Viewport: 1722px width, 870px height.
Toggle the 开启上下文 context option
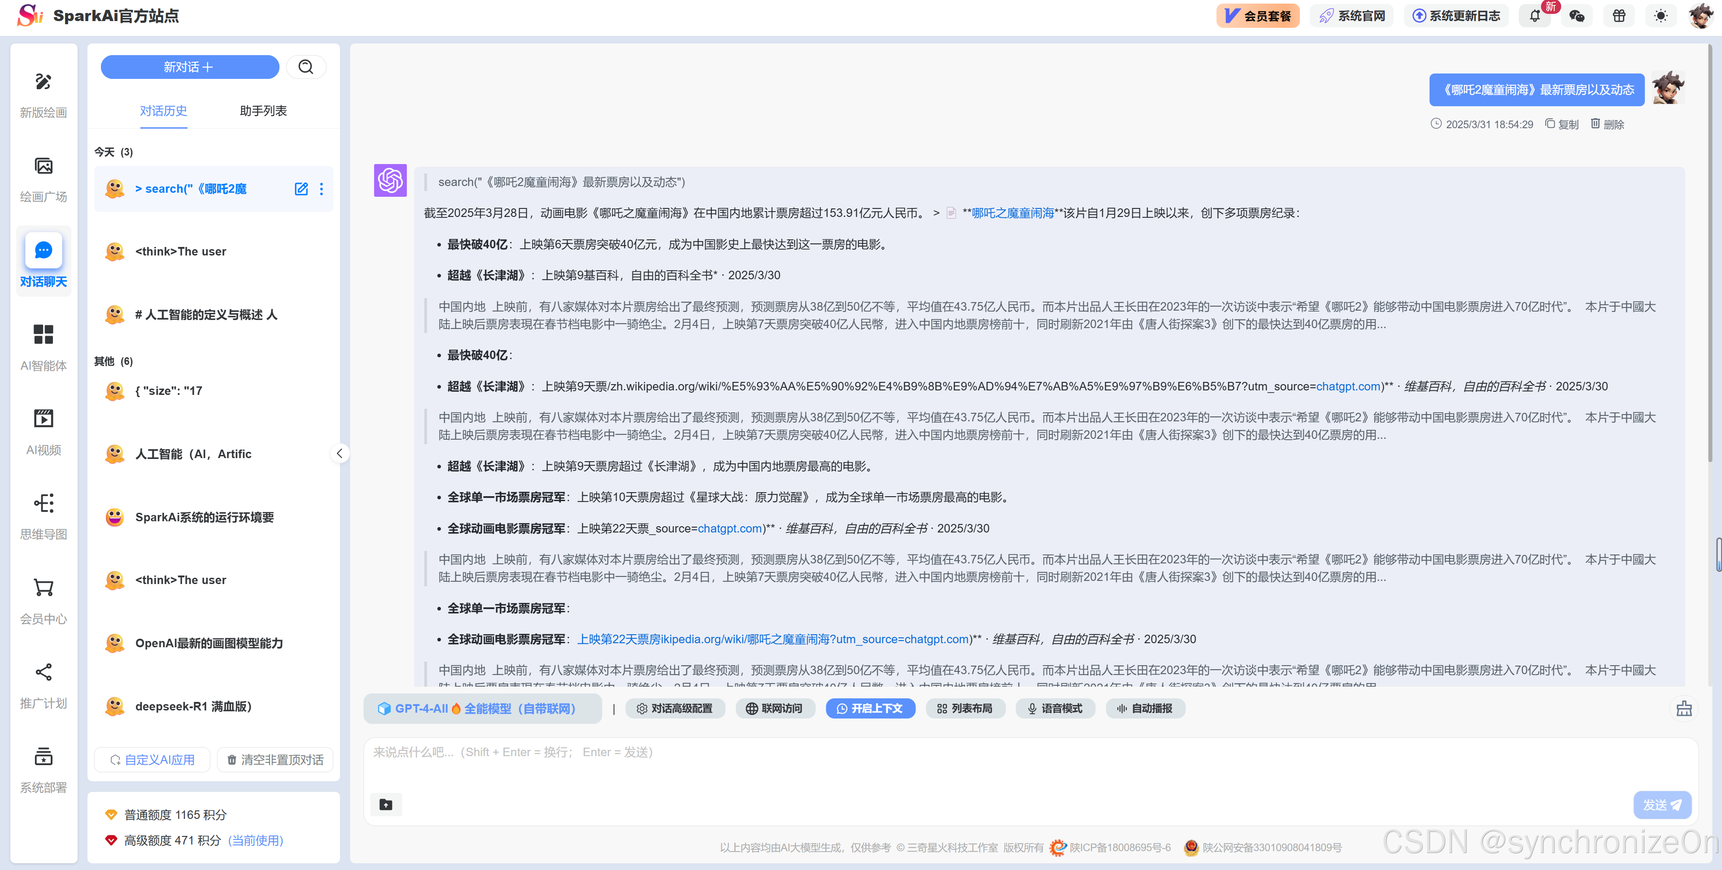(x=870, y=708)
